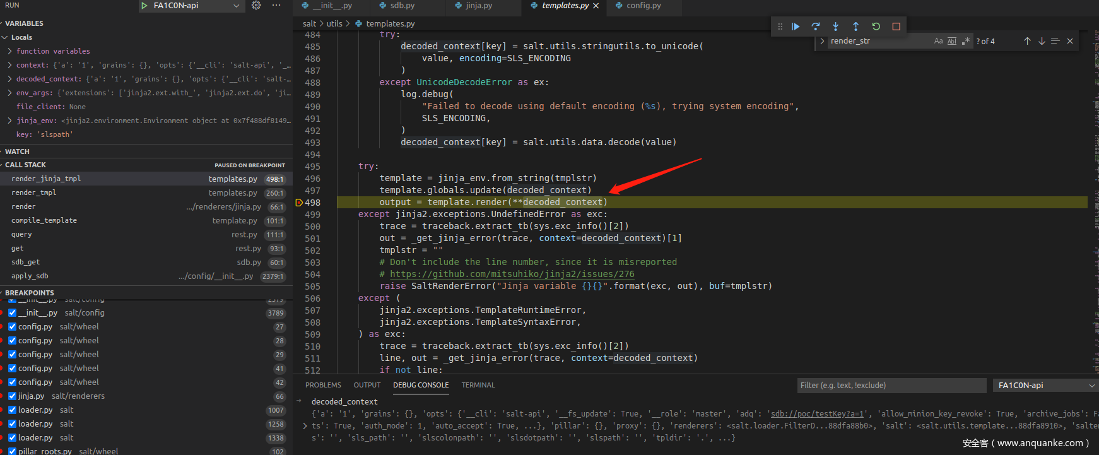Continue debugging with the Continue button

(796, 27)
